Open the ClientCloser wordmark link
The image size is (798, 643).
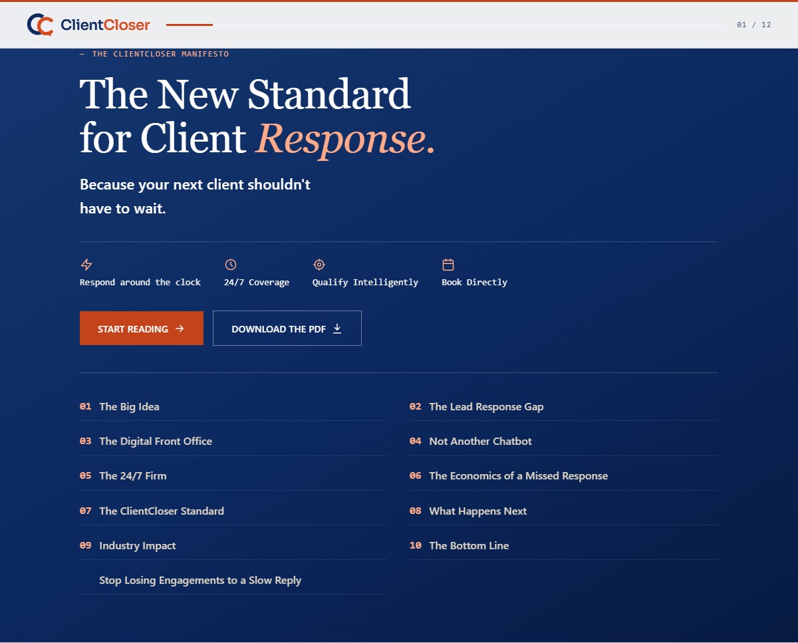[x=105, y=25]
